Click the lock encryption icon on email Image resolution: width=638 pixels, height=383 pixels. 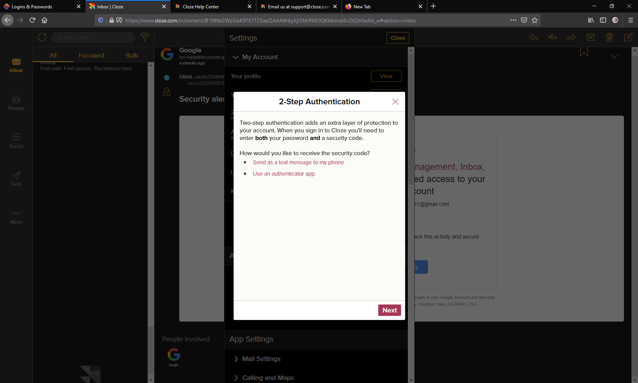point(167,92)
